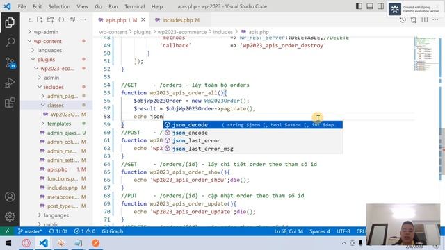Close the apis.php editor tab
The height and width of the screenshot is (250, 445).
click(143, 20)
